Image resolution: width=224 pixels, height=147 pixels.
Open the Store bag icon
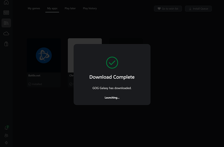[x=6, y=44]
